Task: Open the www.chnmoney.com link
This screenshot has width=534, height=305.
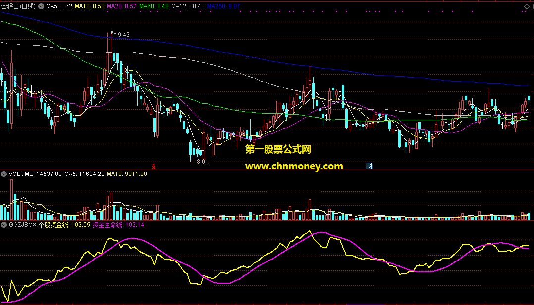Action: [x=294, y=166]
